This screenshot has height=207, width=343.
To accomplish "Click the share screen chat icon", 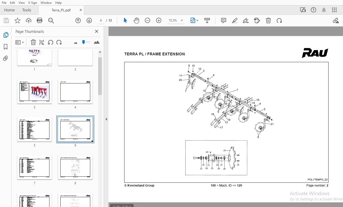I will pyautogui.click(x=303, y=10).
